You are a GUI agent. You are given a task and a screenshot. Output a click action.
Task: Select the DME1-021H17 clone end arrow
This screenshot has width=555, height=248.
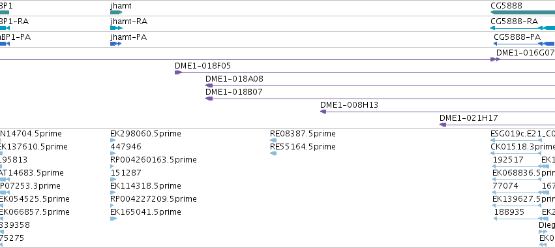coord(443,125)
